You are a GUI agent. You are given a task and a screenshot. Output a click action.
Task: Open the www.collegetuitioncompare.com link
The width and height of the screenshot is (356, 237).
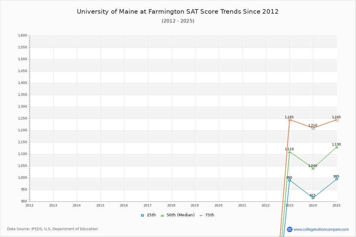click(321, 229)
